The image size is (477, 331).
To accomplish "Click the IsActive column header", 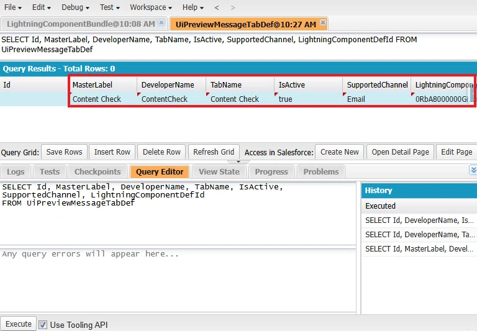I will (x=309, y=85).
